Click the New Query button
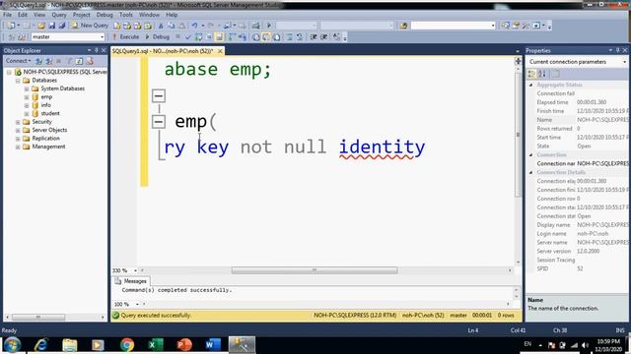631x354 pixels. tap(90, 26)
